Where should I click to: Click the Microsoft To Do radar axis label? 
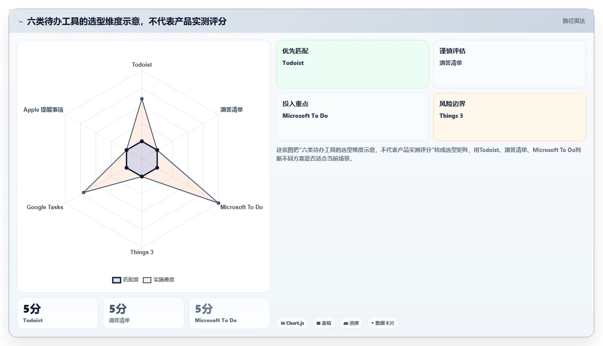242,207
